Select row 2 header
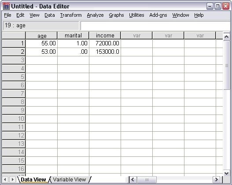 [x=14, y=52]
